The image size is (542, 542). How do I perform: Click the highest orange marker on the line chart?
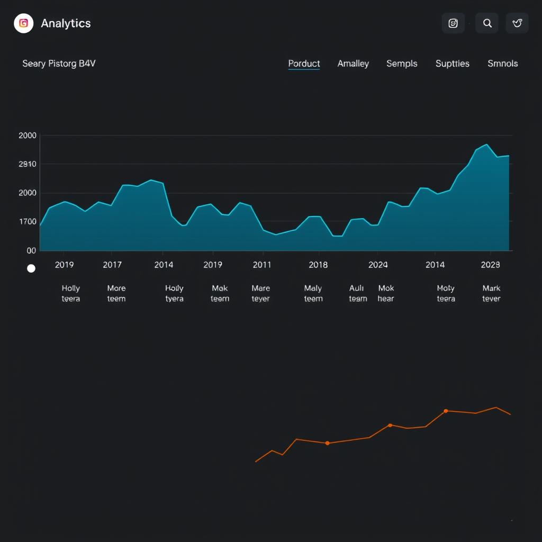[446, 411]
